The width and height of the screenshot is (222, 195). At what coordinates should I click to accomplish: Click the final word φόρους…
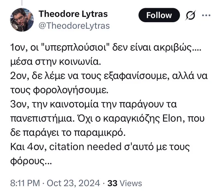coord(31,161)
